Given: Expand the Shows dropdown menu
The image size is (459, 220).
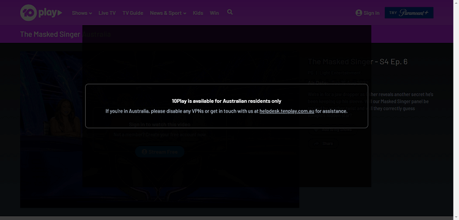Looking at the screenshot, I should point(81,13).
